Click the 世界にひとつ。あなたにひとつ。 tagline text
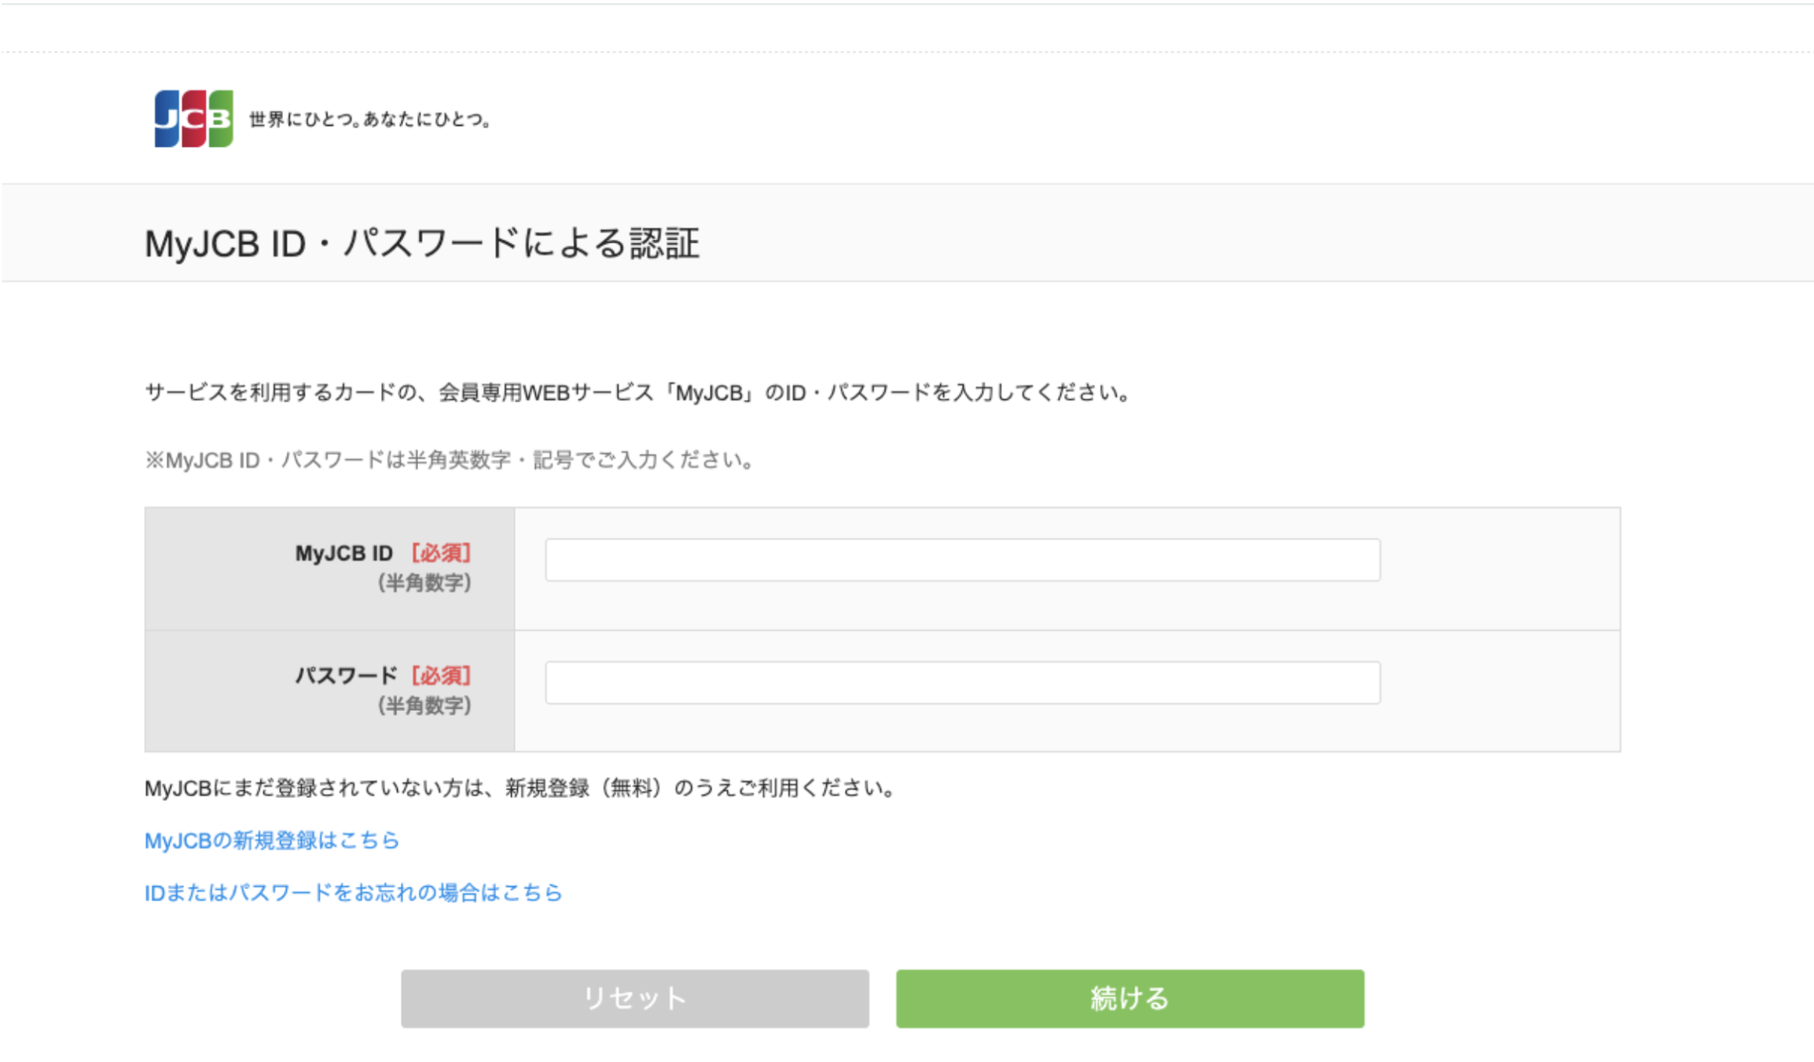This screenshot has height=1062, width=1814. tap(371, 119)
